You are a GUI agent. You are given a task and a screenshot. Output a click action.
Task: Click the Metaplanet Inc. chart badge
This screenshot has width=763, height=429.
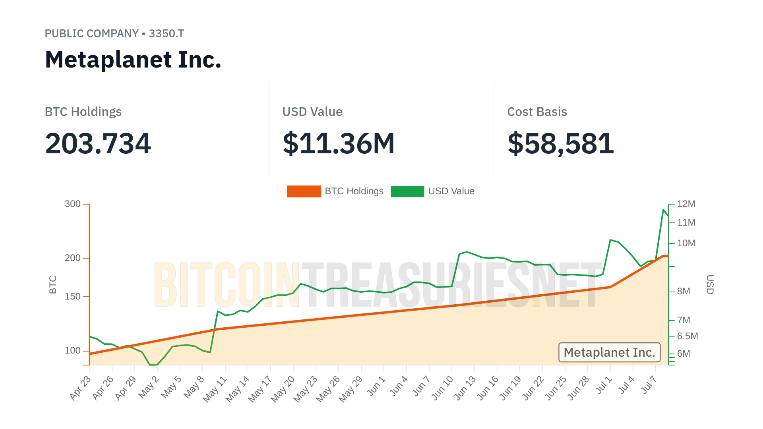(x=609, y=353)
